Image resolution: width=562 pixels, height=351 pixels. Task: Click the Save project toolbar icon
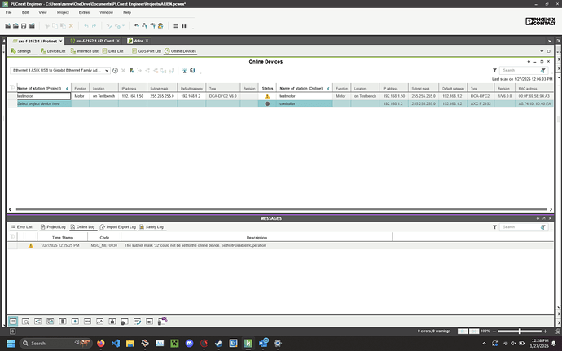click(24, 26)
